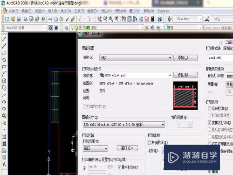233x175 pixels.
Task: Click the 特性 printer properties button
Action: tap(185, 75)
